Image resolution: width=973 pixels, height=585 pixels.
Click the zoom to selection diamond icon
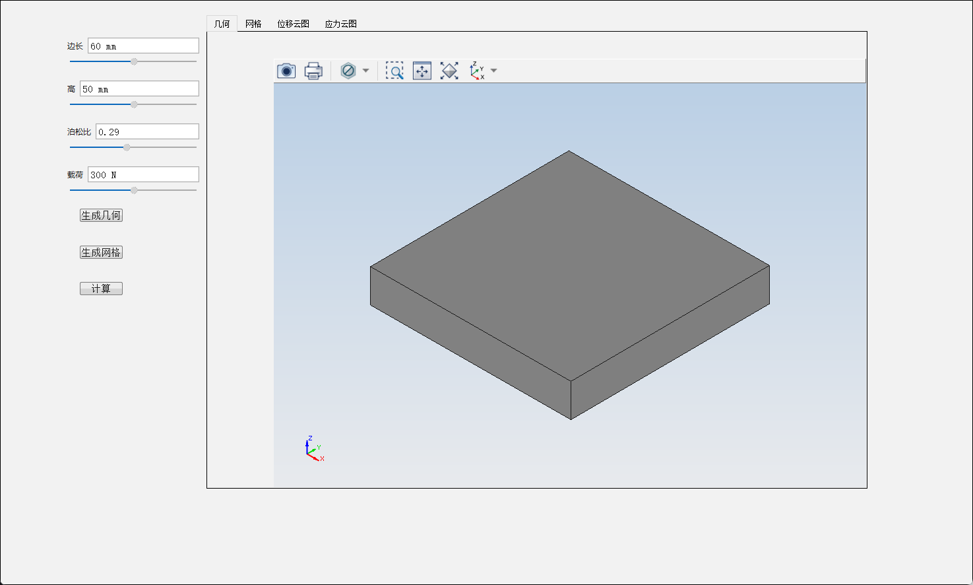[x=449, y=71]
